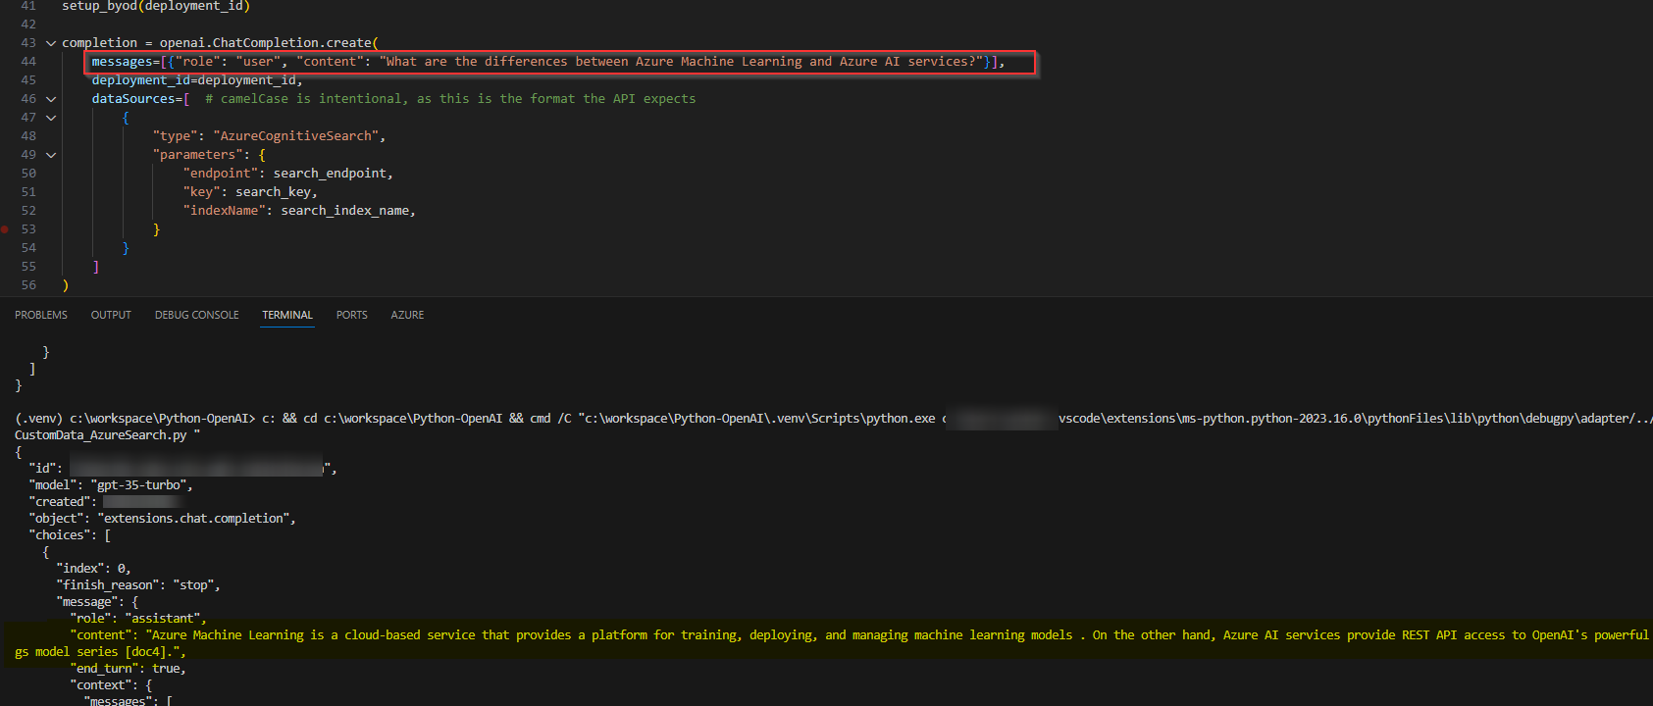The width and height of the screenshot is (1653, 706).
Task: Click setup_byod(deployment_id) on line 41
Action: point(156,6)
